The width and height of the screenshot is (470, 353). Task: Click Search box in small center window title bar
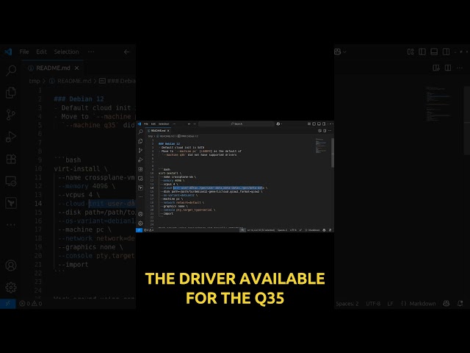tap(236, 124)
